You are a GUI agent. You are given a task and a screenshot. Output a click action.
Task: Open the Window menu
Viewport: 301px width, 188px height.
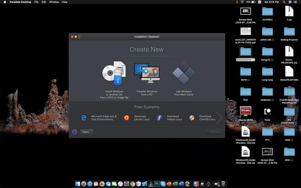[54, 2]
